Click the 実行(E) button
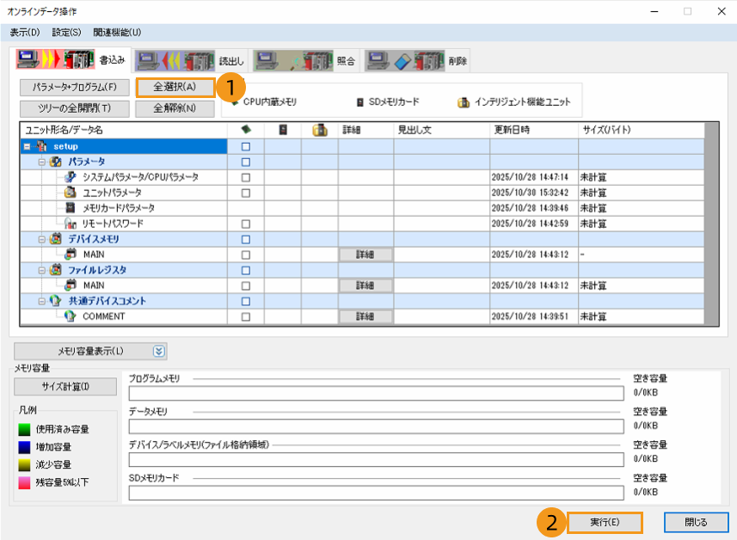 (605, 522)
